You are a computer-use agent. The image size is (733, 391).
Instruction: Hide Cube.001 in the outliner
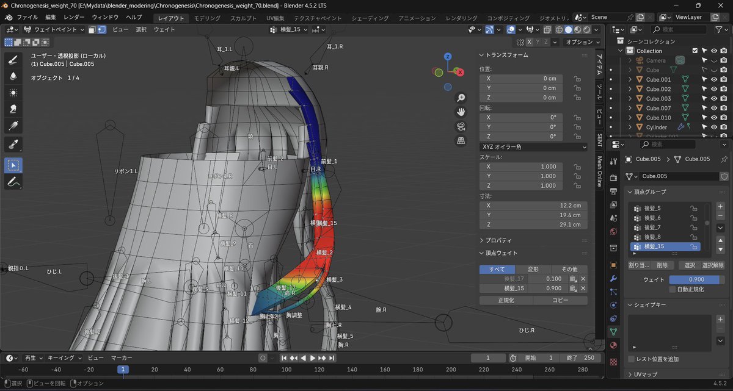(x=713, y=79)
